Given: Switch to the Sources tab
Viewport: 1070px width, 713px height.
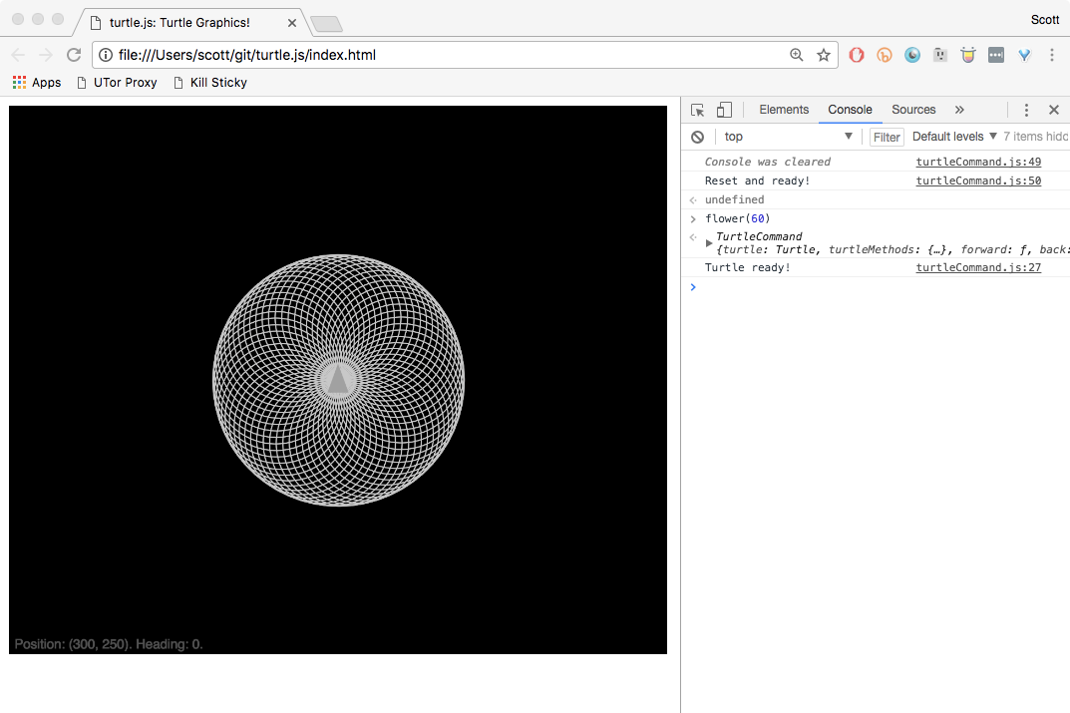Looking at the screenshot, I should 913,110.
